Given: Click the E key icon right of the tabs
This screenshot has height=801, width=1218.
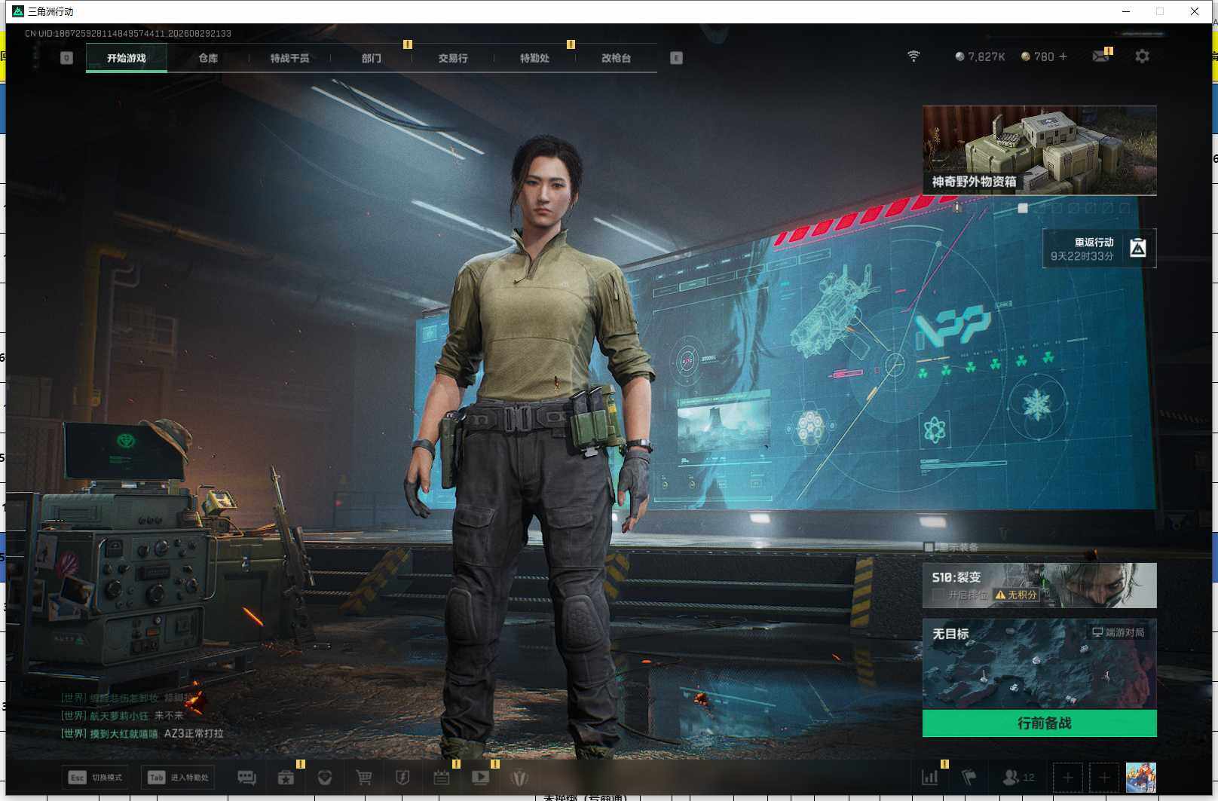Looking at the screenshot, I should (676, 58).
